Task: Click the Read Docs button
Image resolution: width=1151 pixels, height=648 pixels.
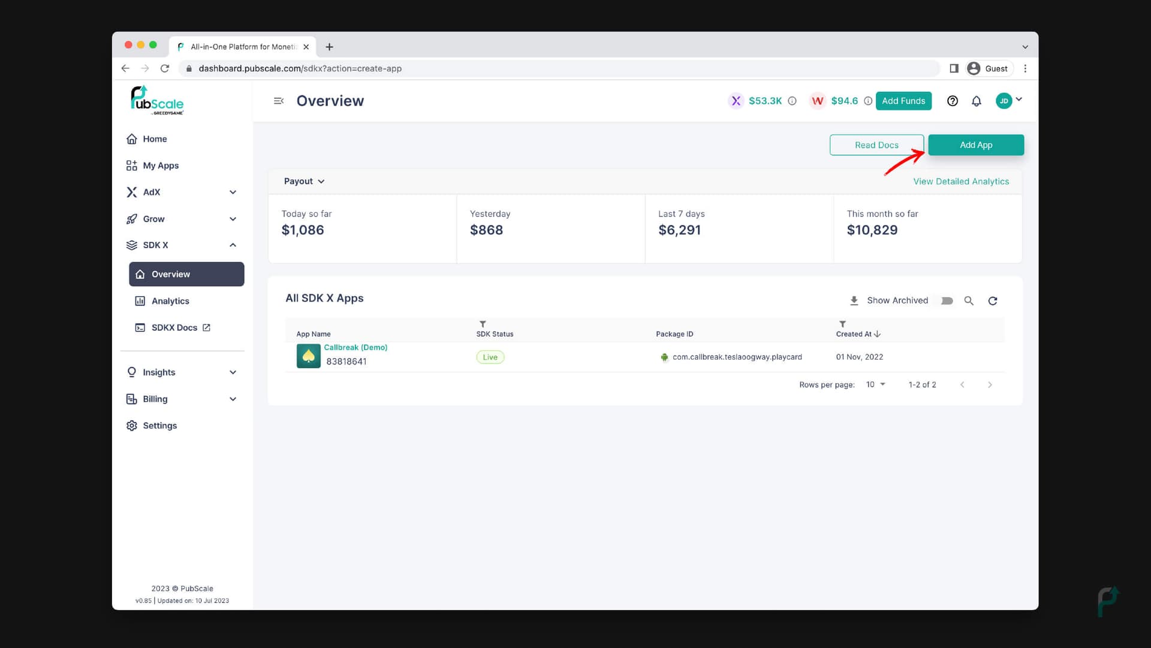Action: 876,144
